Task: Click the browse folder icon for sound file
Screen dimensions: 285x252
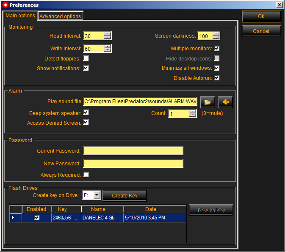Action: tap(207, 102)
